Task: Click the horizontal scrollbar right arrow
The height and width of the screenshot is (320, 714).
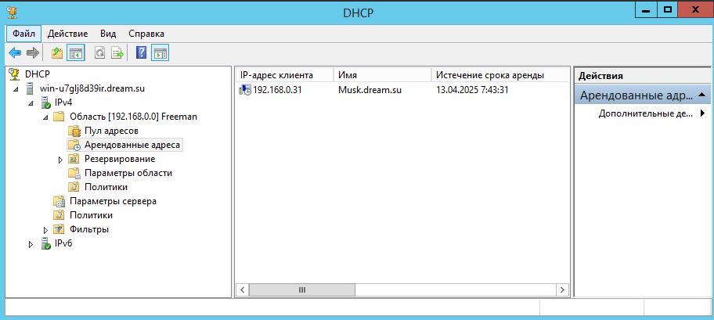Action: (563, 289)
